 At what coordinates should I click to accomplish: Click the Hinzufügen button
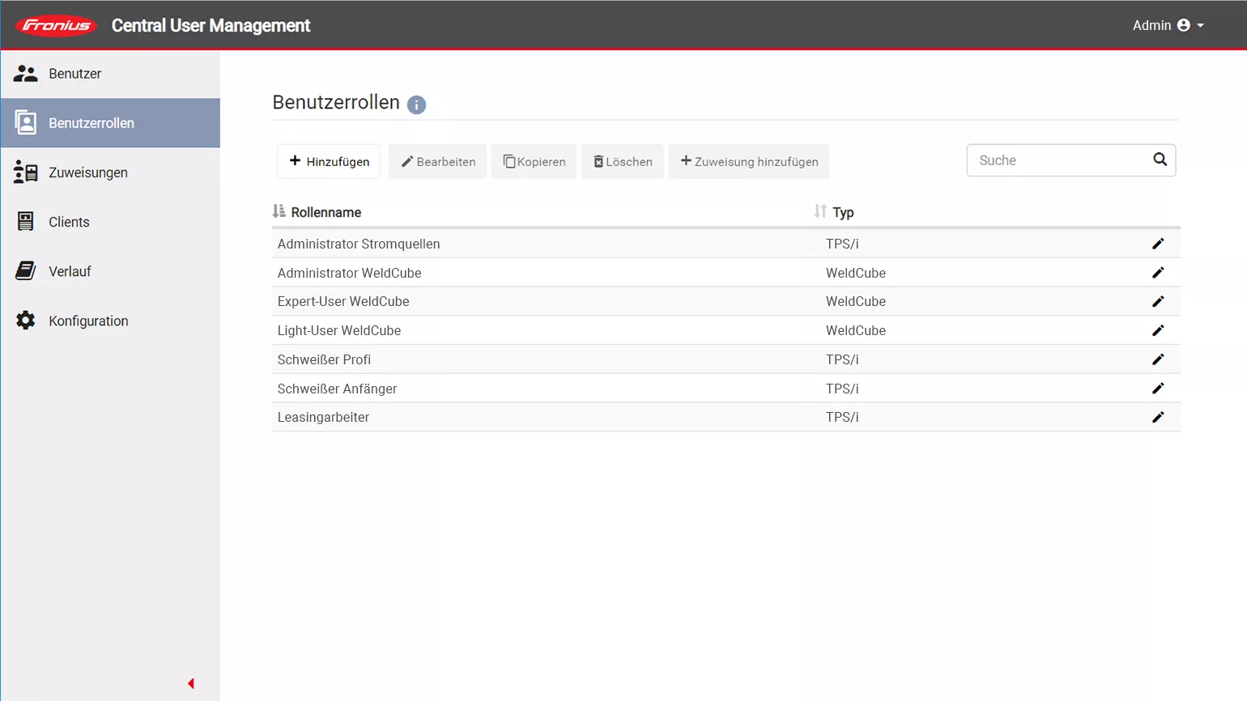(x=329, y=161)
